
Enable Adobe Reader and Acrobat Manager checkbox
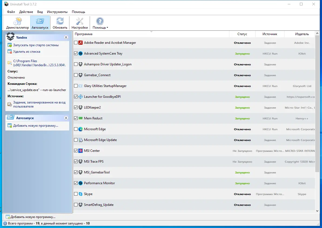pyautogui.click(x=76, y=43)
